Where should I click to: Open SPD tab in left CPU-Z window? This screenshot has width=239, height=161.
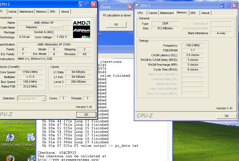tap(52, 12)
